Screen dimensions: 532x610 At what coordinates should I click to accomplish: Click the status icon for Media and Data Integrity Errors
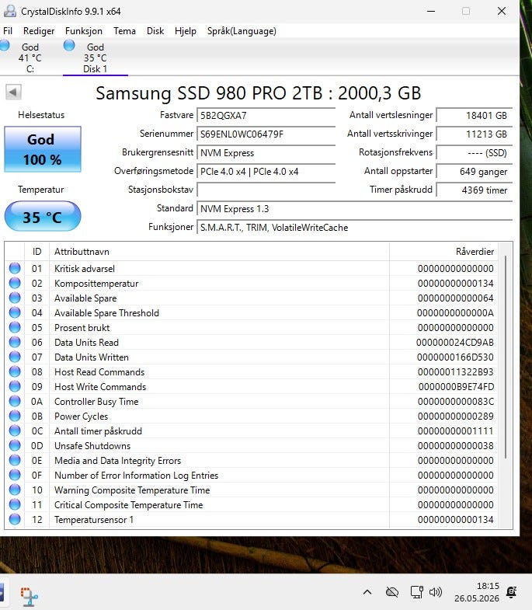pyautogui.click(x=15, y=460)
